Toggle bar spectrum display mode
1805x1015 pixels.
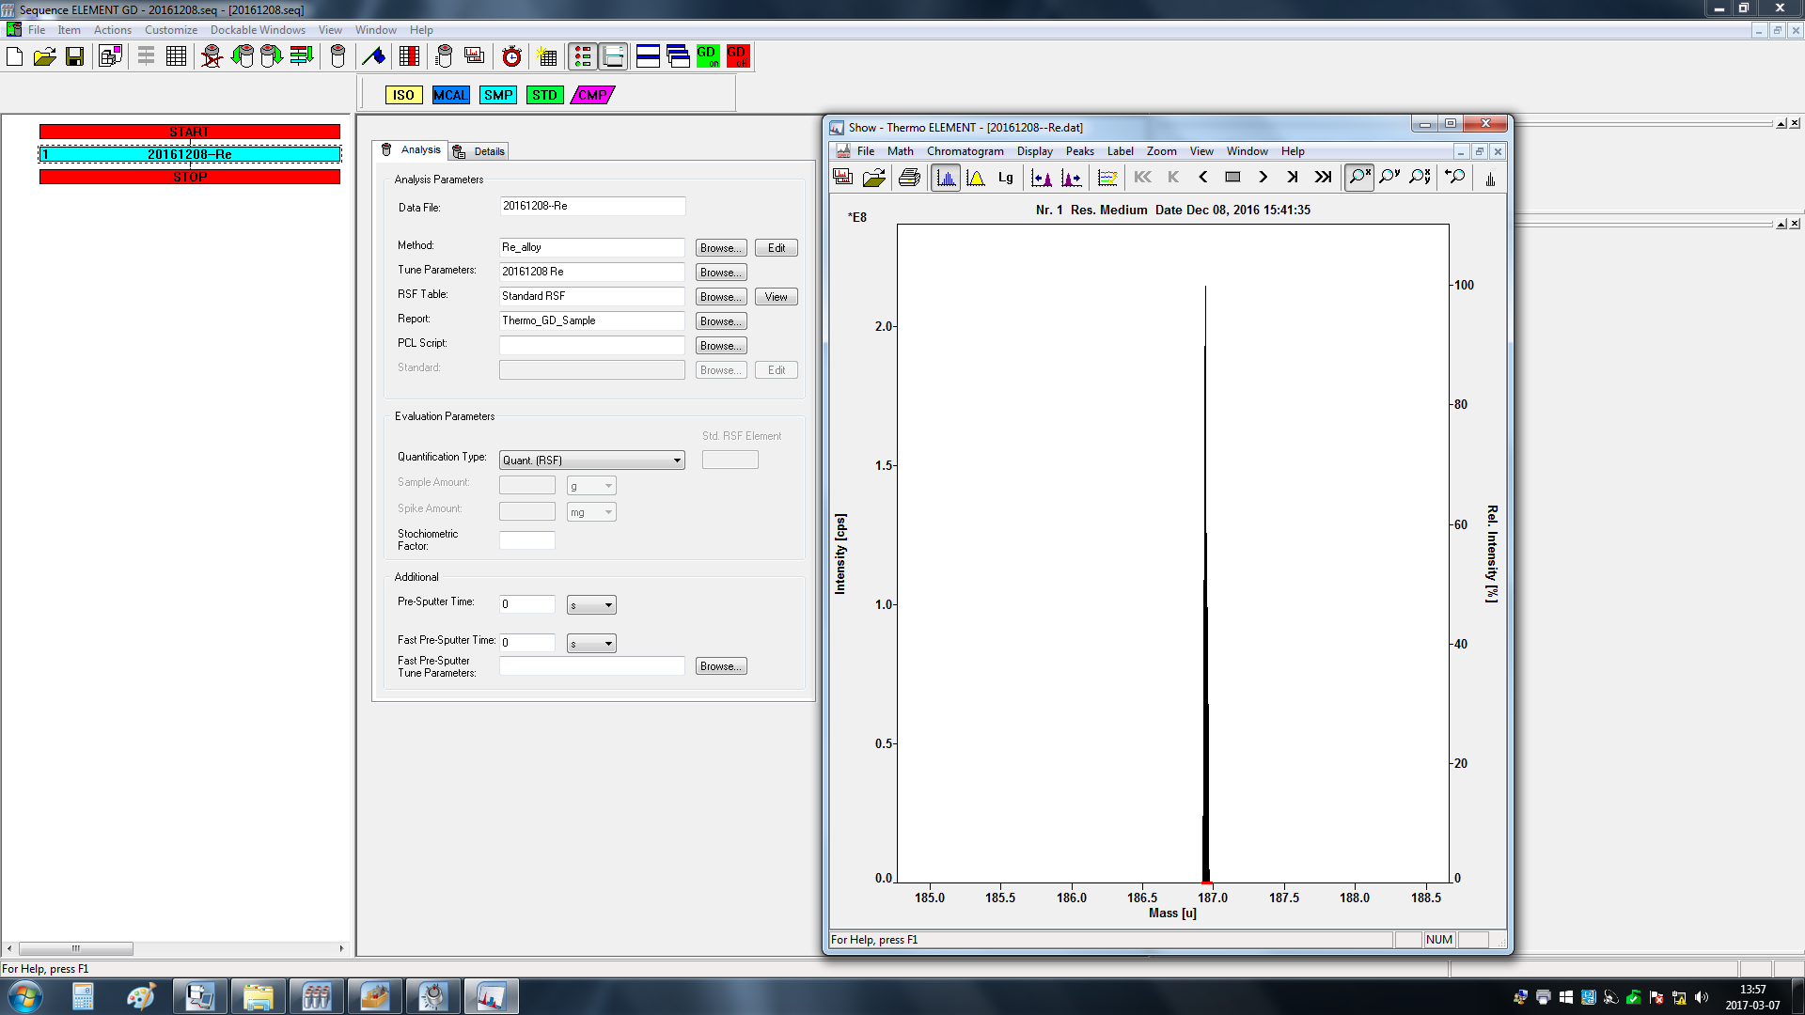(x=946, y=178)
